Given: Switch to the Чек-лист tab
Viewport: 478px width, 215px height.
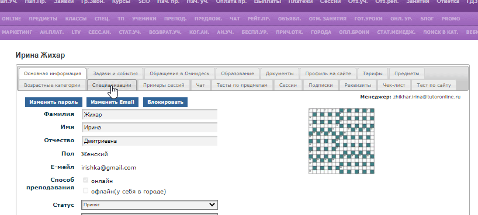Looking at the screenshot, I should tap(394, 85).
